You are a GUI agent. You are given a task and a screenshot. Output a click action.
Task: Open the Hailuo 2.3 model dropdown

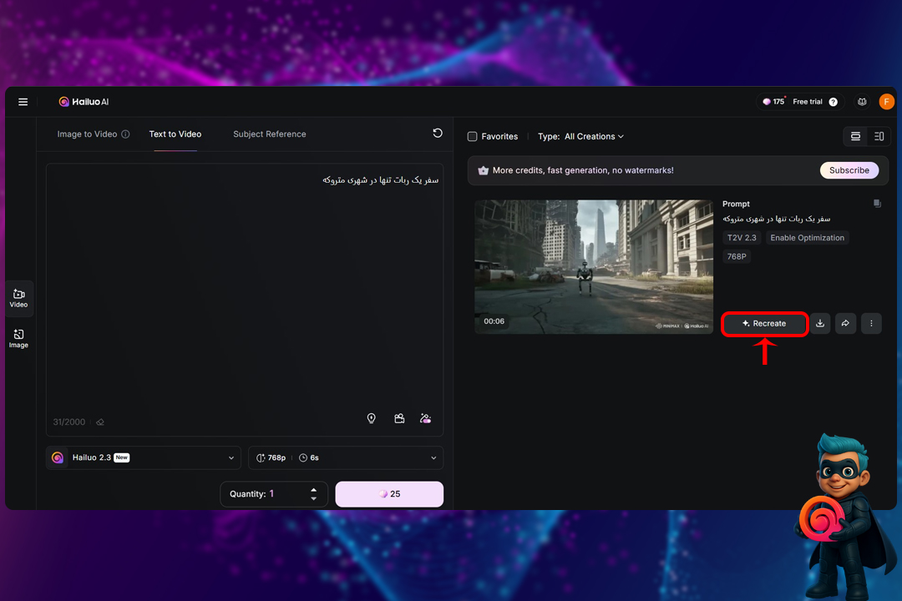[144, 457]
